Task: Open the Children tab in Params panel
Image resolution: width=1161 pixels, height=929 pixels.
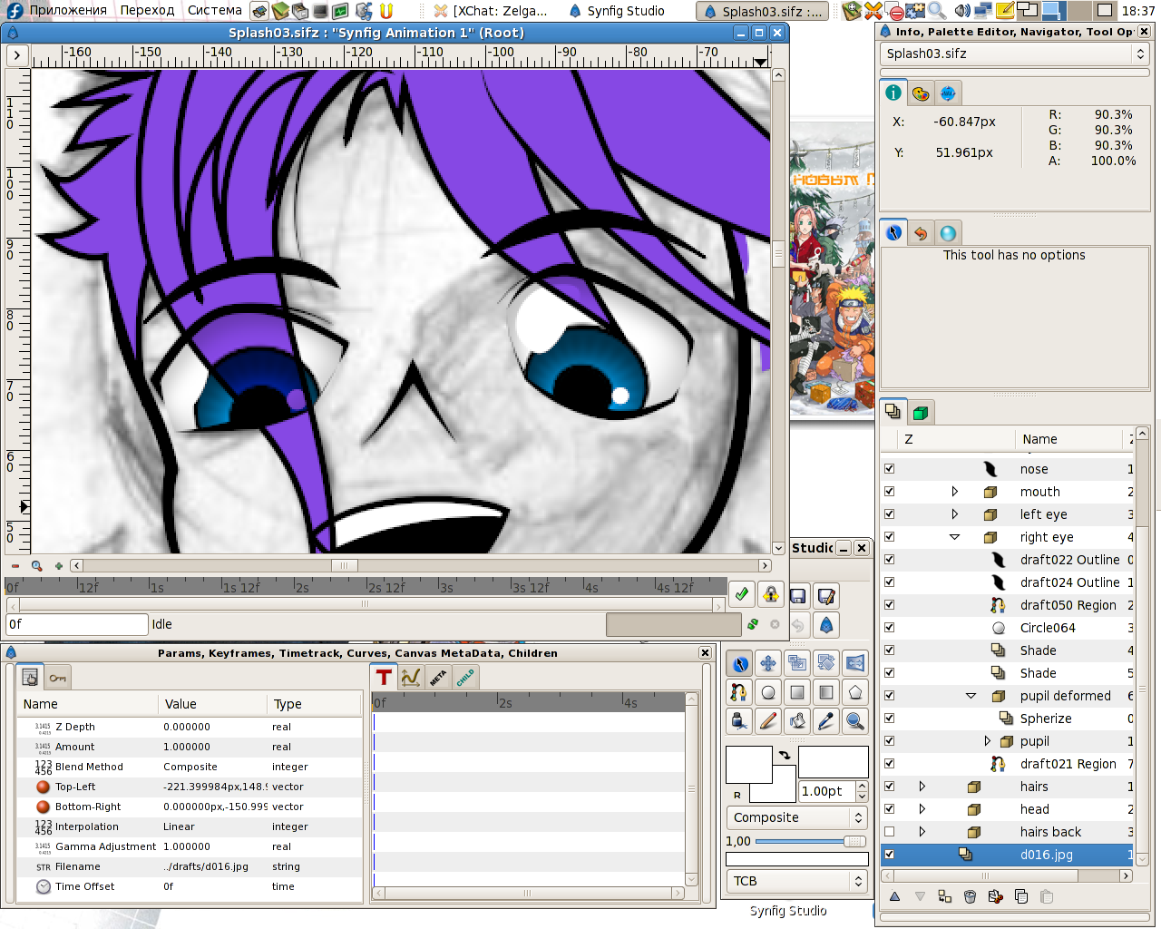Action: 465,677
